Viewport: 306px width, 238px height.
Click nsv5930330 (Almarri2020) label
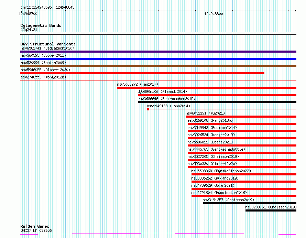point(212,164)
